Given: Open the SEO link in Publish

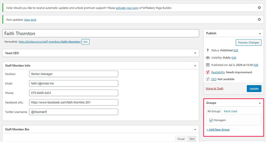Looking at the screenshot, I should pyautogui.click(x=214, y=79).
